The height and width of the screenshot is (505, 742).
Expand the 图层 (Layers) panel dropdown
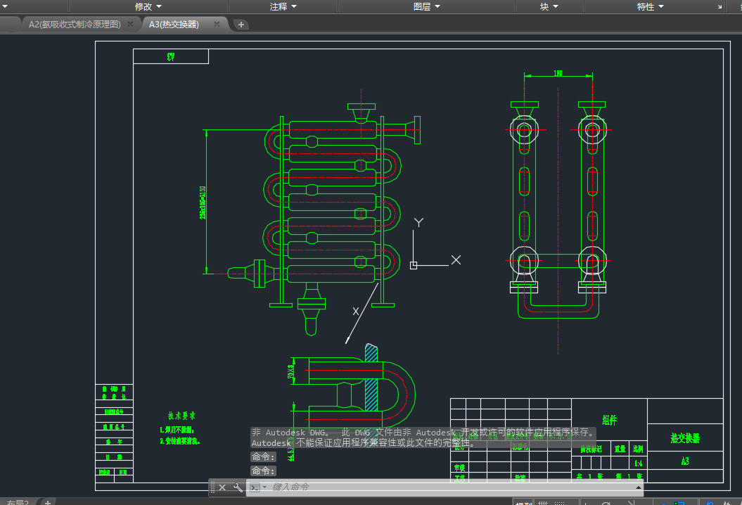(426, 6)
